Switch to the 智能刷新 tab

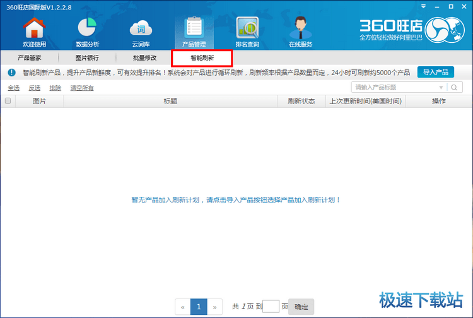click(x=202, y=58)
